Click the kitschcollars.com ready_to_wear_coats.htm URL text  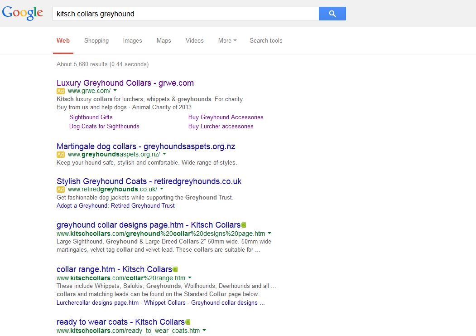[x=128, y=331]
